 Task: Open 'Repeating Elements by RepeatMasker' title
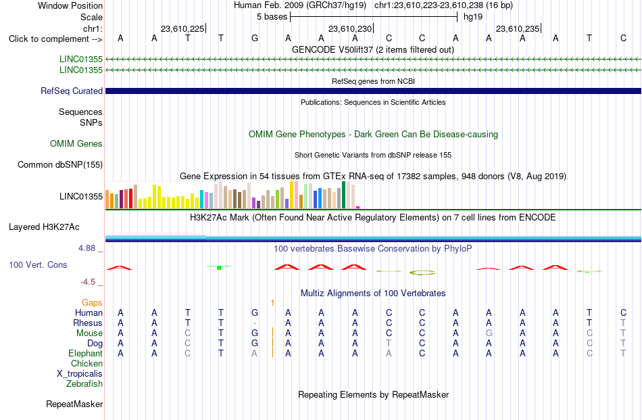click(373, 394)
